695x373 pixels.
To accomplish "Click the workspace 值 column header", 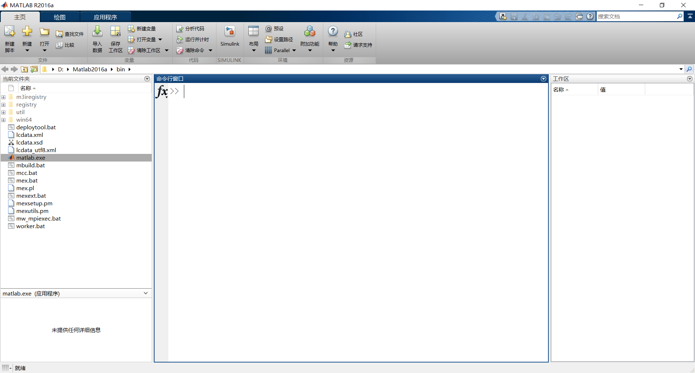I will (621, 89).
